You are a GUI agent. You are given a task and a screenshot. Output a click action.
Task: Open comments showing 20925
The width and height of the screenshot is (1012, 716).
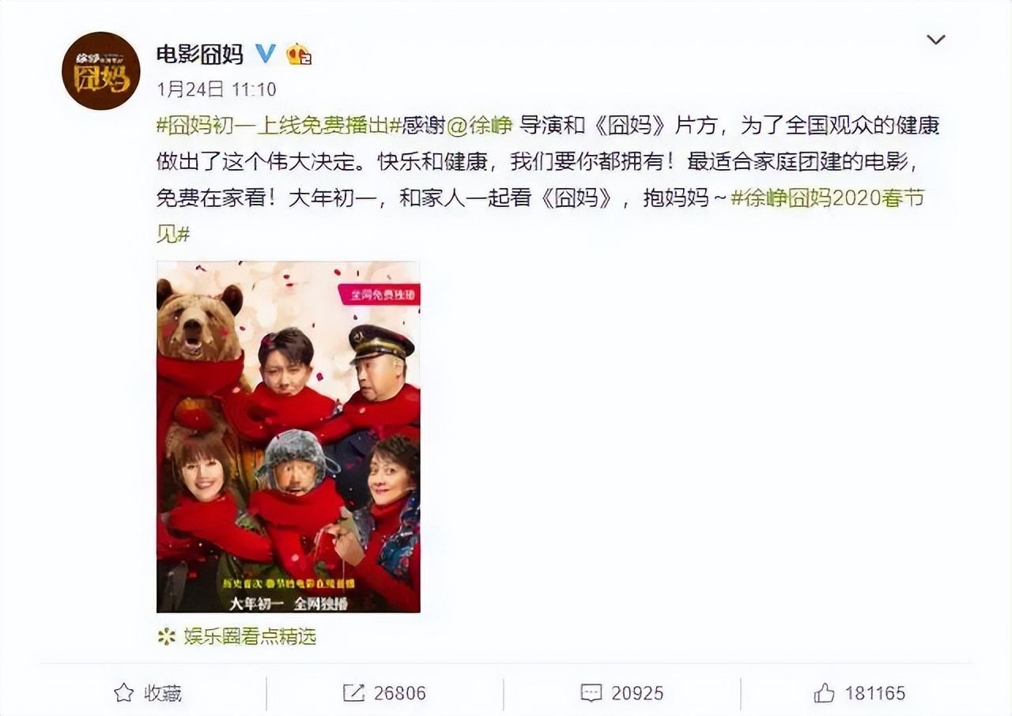637,693
